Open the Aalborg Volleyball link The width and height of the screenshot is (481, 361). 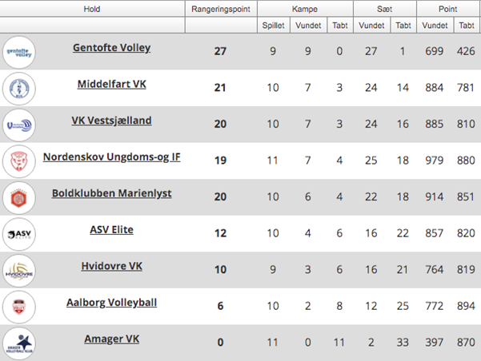[112, 303]
